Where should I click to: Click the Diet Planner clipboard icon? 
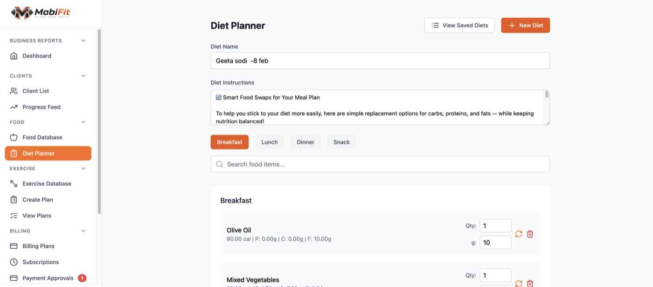pyautogui.click(x=14, y=153)
